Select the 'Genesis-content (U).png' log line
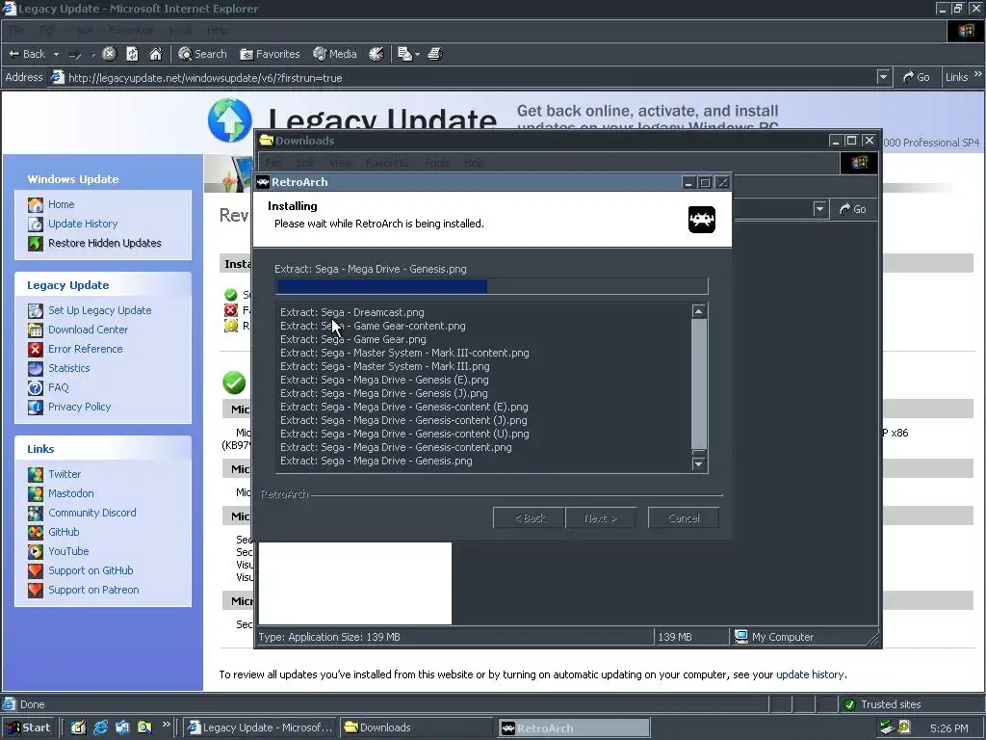 tap(404, 435)
